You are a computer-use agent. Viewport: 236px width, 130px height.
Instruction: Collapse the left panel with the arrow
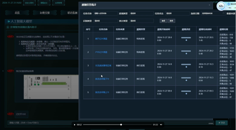point(3,71)
